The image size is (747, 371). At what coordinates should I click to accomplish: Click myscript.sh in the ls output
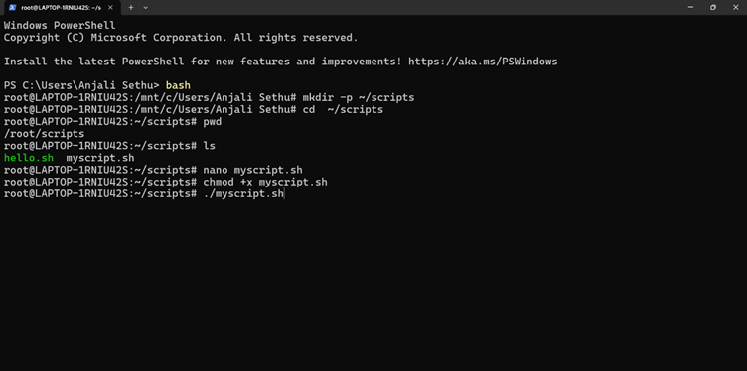100,158
